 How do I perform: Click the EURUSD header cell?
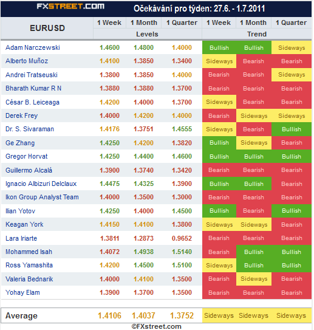tap(47, 28)
